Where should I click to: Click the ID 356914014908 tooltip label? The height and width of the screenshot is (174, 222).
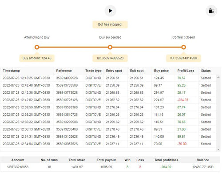pyautogui.click(x=183, y=58)
